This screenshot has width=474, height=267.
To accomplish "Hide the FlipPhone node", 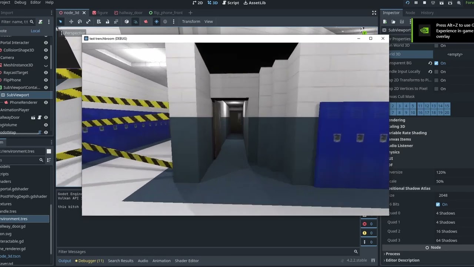I will pos(46,80).
